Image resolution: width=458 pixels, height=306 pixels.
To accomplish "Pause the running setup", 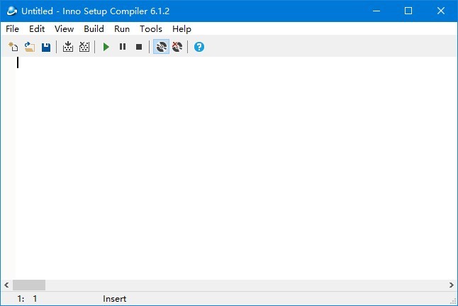I will (x=123, y=47).
